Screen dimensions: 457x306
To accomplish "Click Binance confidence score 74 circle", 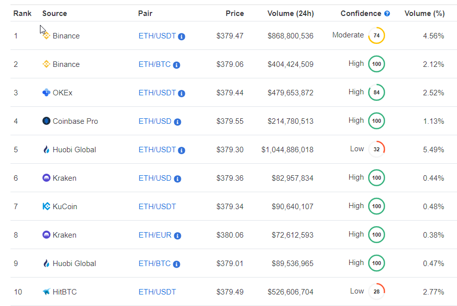I will tap(377, 35).
